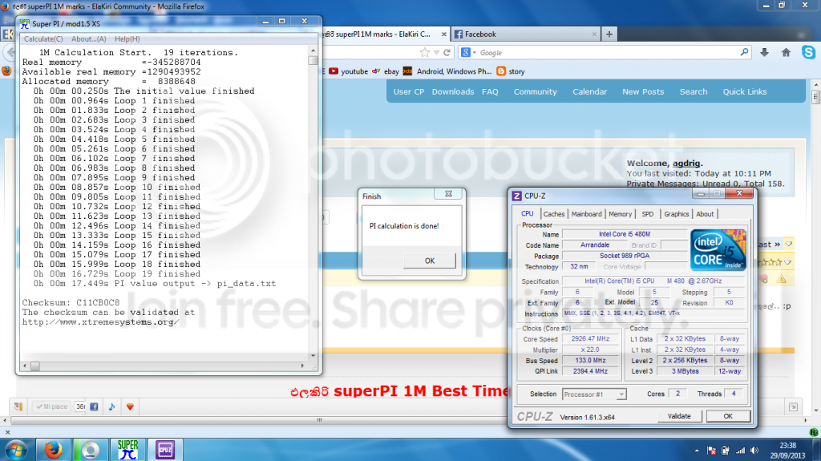Open the About...(A) menu in Super PI
Viewport: 821px width, 461px height.
[88, 38]
